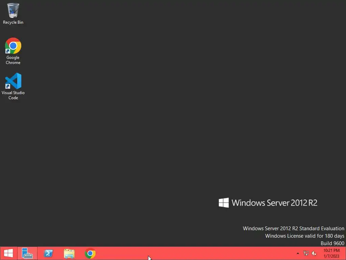This screenshot has width=346, height=260.
Task: Select the Recycle Bin desktop icon
Action: click(x=13, y=13)
